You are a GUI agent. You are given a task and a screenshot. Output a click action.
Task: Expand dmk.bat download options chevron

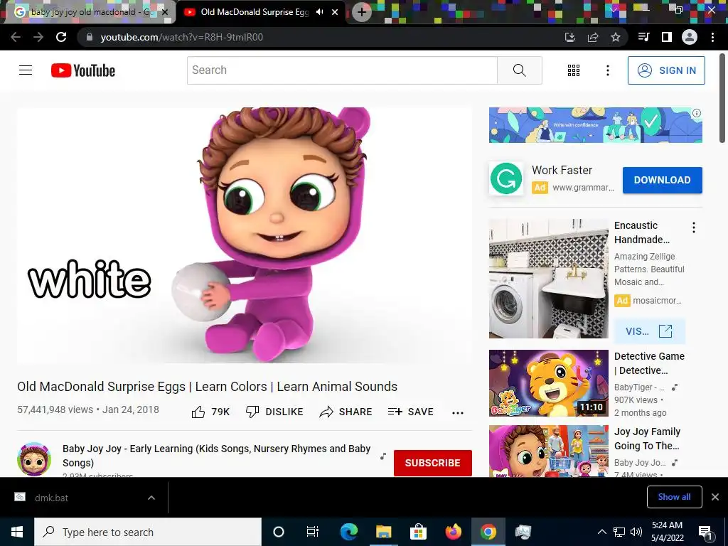[x=151, y=498]
